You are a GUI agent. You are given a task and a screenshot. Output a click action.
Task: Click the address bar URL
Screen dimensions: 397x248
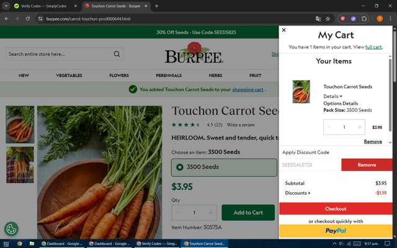click(88, 19)
